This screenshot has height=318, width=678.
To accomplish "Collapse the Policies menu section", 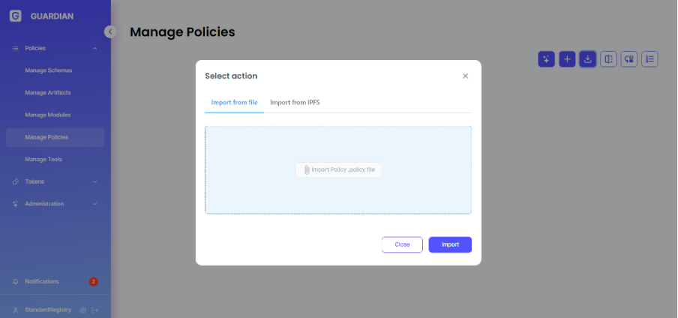I will (94, 49).
